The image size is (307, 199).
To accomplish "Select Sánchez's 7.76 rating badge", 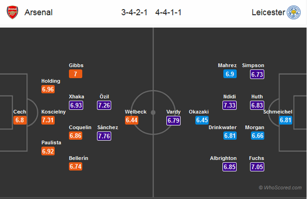I will 104,136.
